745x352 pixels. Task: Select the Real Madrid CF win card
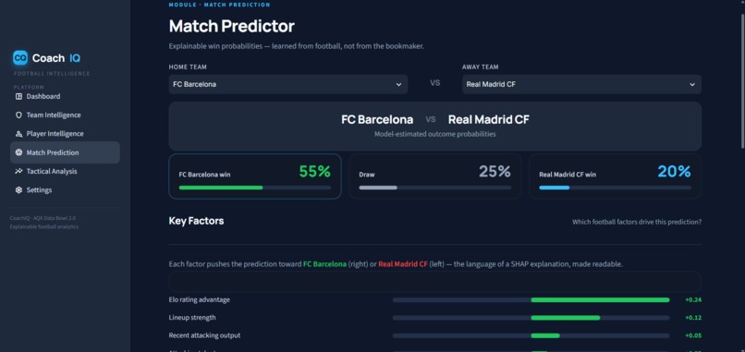tap(615, 176)
